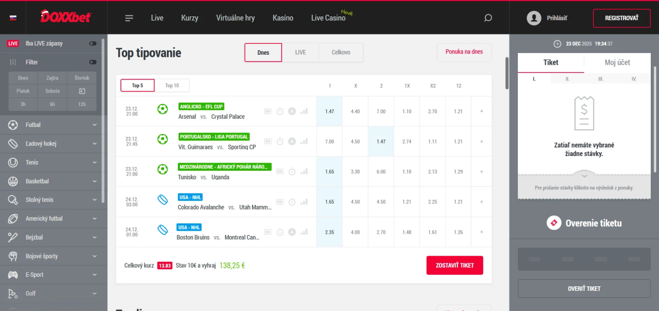Click the PORTUGALSKO - LIGA PORTUGAL league label

click(214, 136)
